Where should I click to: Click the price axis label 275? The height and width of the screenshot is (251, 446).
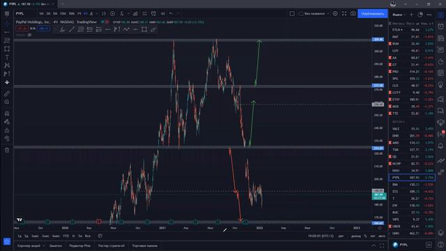pos(378,85)
